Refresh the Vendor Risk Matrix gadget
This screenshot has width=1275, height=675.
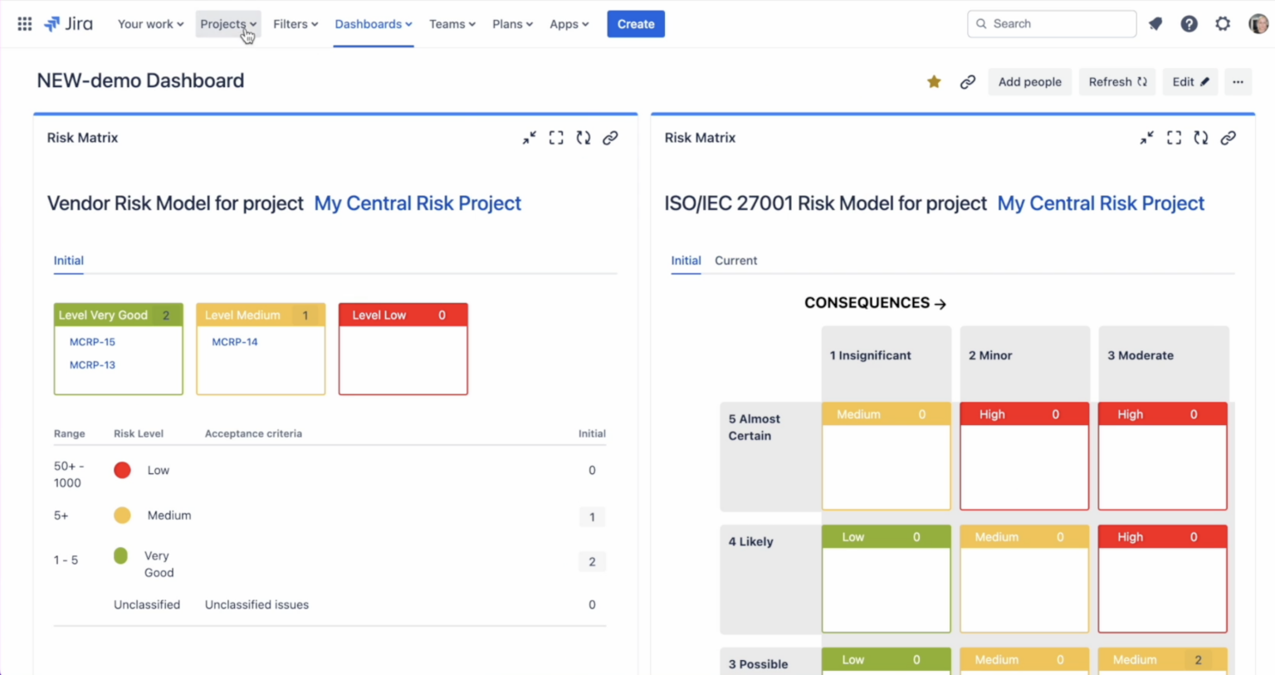pyautogui.click(x=584, y=137)
